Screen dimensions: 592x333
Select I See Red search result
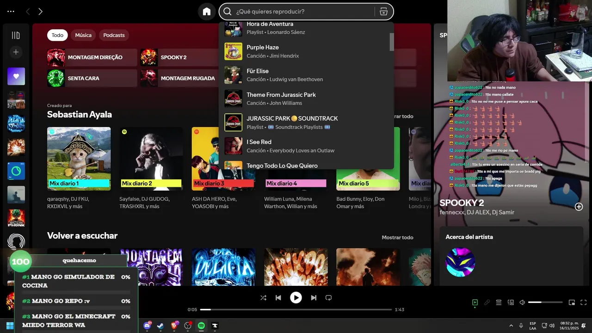(306, 146)
